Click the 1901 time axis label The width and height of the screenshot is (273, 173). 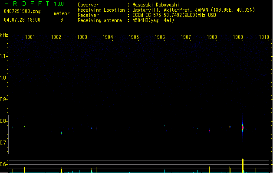click(30, 37)
